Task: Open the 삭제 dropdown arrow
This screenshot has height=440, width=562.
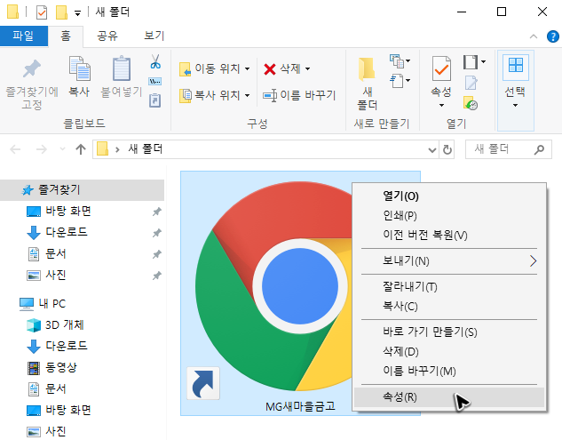Action: [307, 68]
